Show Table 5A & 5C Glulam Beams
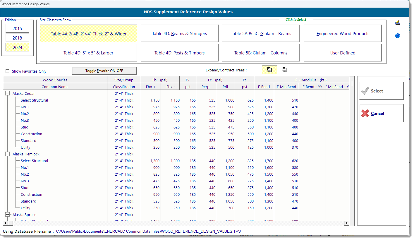This screenshot has height=240, width=414. point(261,34)
